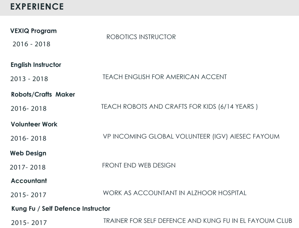The width and height of the screenshot is (299, 228).
Task: Select the English Instructor heading
Action: point(36,65)
